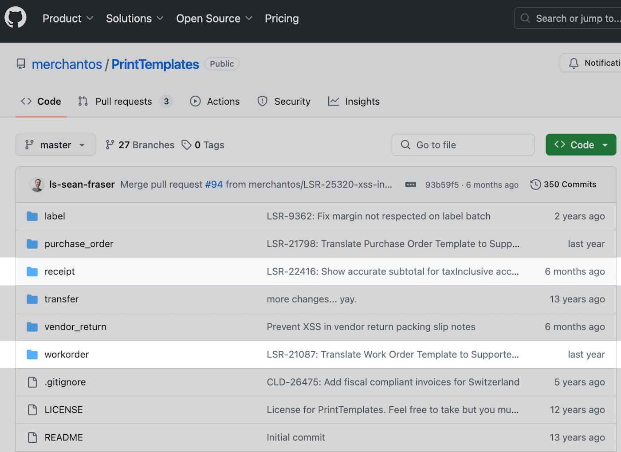The width and height of the screenshot is (621, 452).
Task: Open commit 'LSR-21087: Translate Work Order Template'
Action: [393, 354]
